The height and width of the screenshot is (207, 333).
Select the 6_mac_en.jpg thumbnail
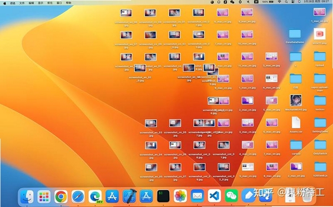[272, 122]
